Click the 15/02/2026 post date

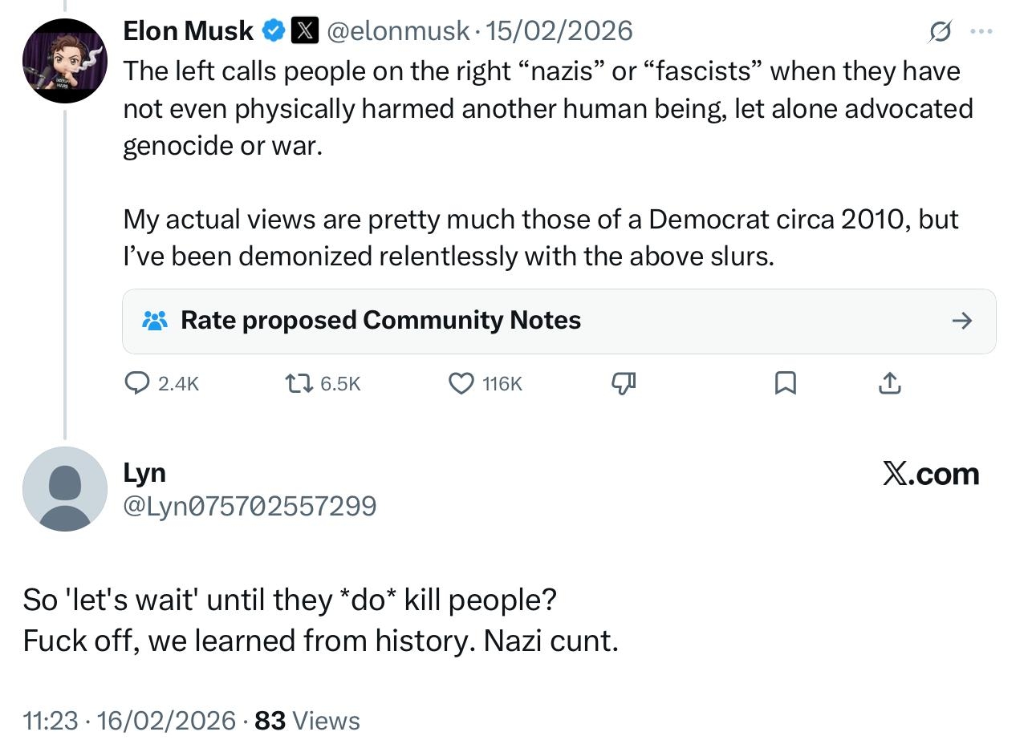coord(559,31)
